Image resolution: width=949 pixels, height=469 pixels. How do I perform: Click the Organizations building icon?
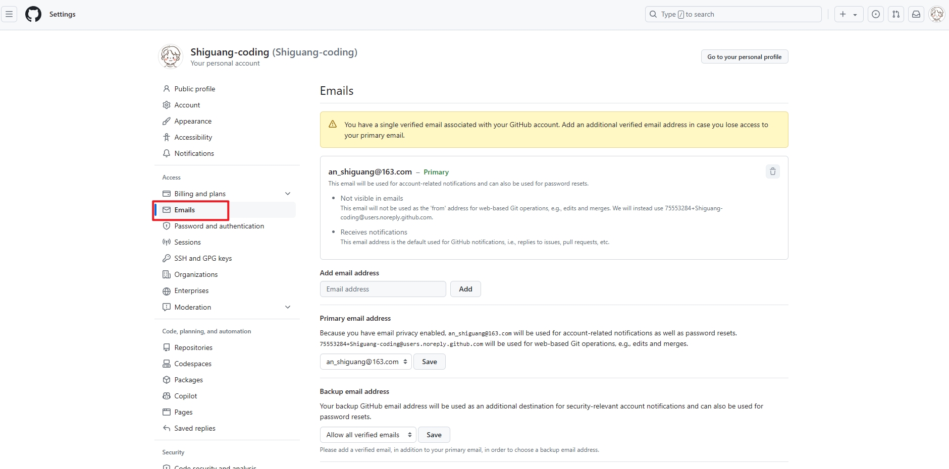click(167, 274)
